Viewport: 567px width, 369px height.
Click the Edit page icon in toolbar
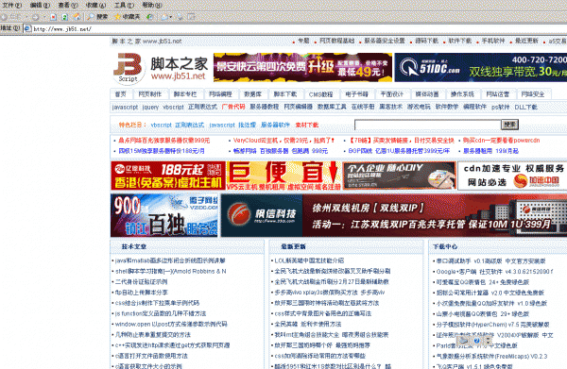(x=191, y=17)
